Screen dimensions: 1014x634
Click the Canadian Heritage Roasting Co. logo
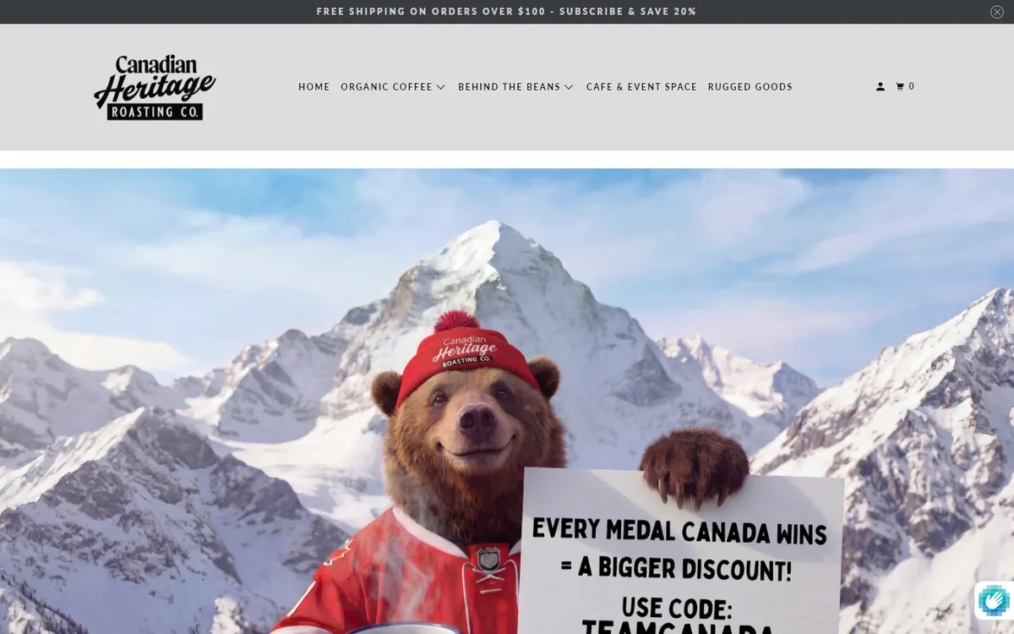tap(155, 87)
